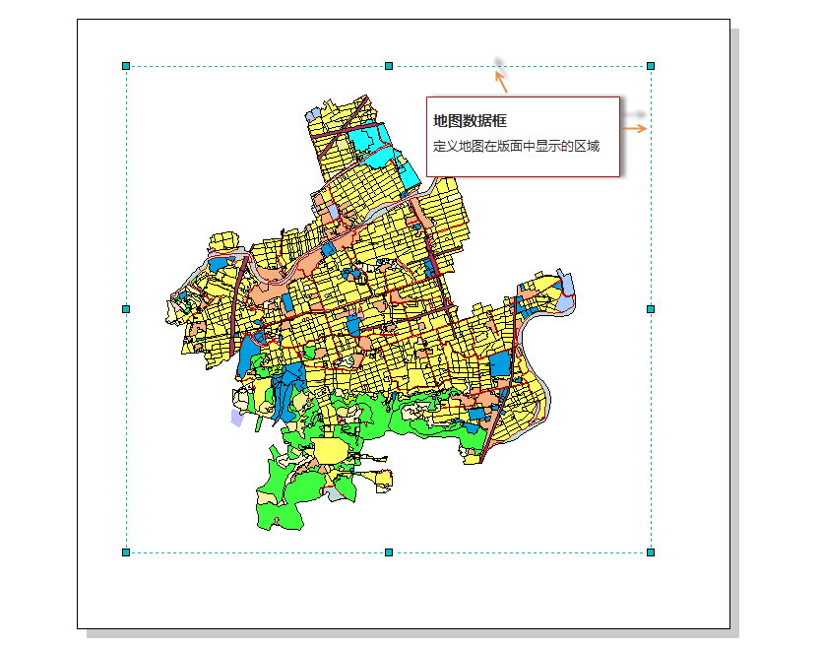Click the orange arrow pointing right from the callout
The width and height of the screenshot is (822, 647).
(x=635, y=128)
